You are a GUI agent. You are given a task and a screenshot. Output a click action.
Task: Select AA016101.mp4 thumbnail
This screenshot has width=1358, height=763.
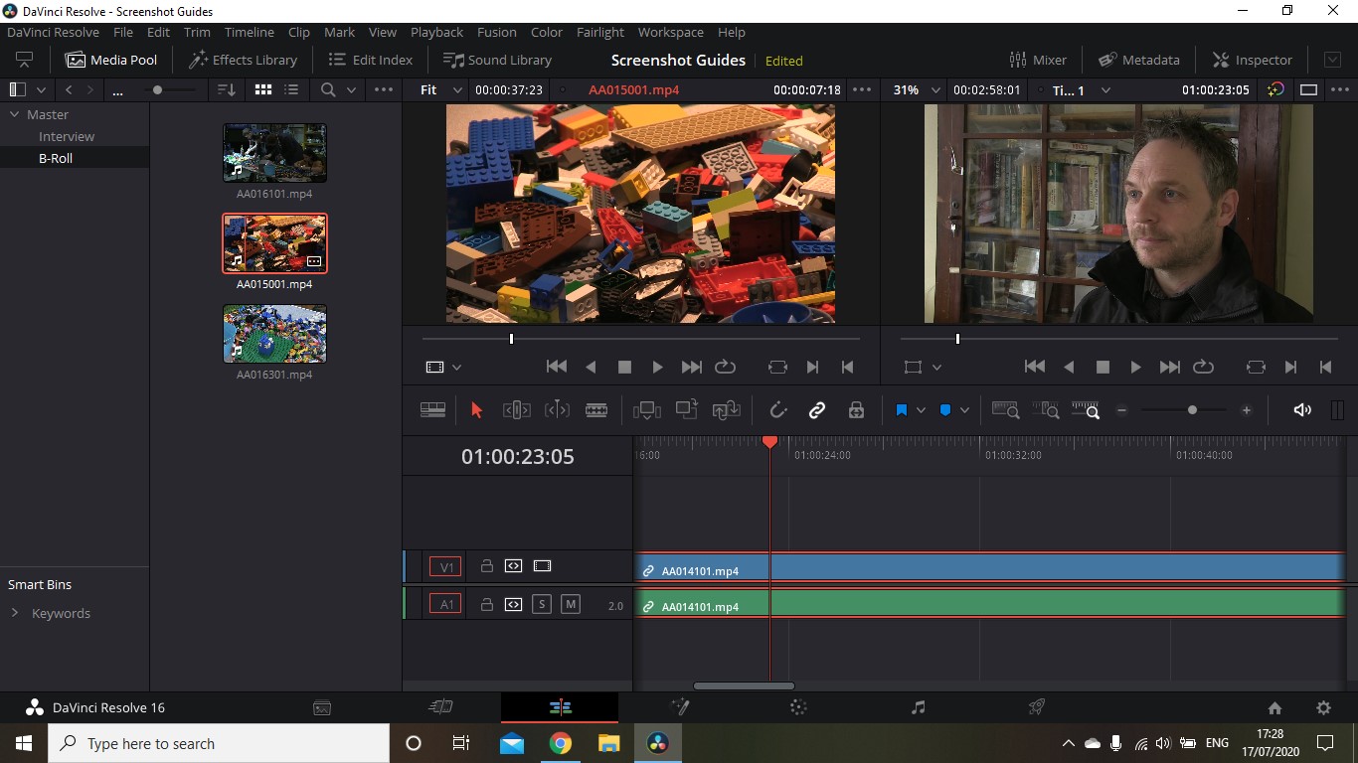pyautogui.click(x=274, y=153)
